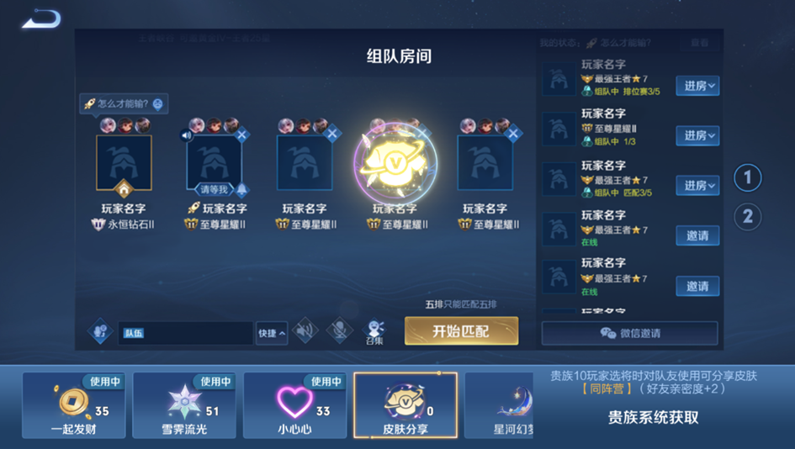The width and height of the screenshot is (795, 449).
Task: Ring the bell icon on 请等我 player
Action: [x=241, y=189]
